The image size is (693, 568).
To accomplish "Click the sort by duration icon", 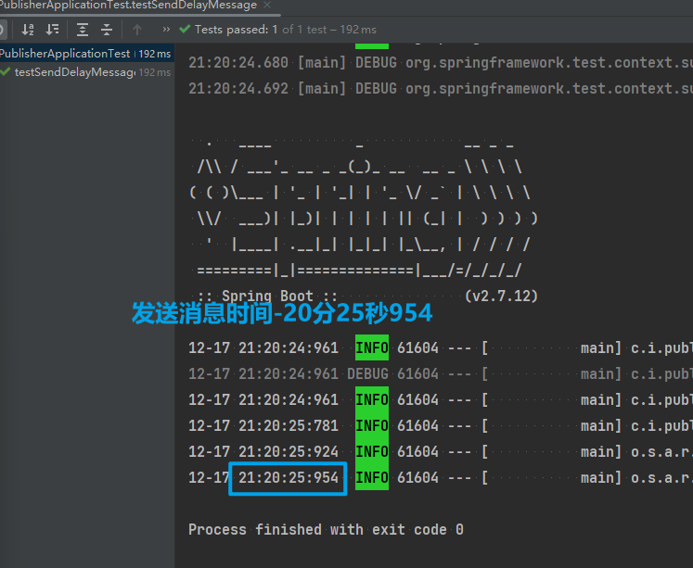I will click(x=53, y=30).
